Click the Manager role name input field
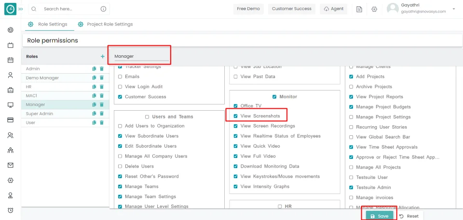463x220 pixels. (140, 57)
